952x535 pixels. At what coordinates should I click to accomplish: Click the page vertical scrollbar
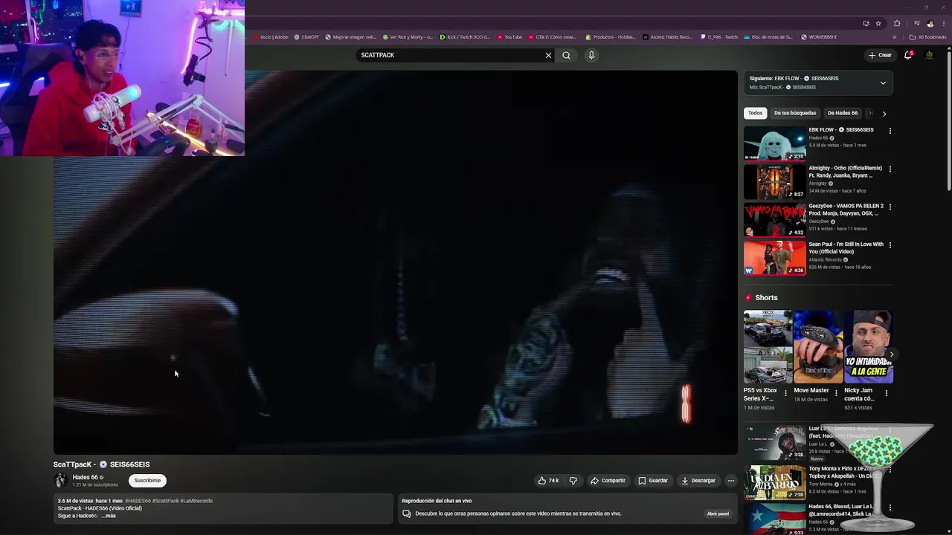(949, 119)
